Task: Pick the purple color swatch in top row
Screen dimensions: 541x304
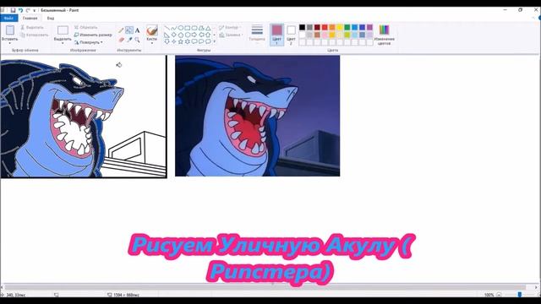Action: pos(369,27)
